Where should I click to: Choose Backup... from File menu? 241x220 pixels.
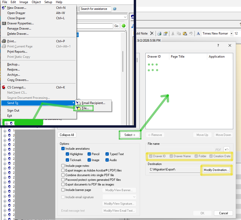click(x=39, y=64)
